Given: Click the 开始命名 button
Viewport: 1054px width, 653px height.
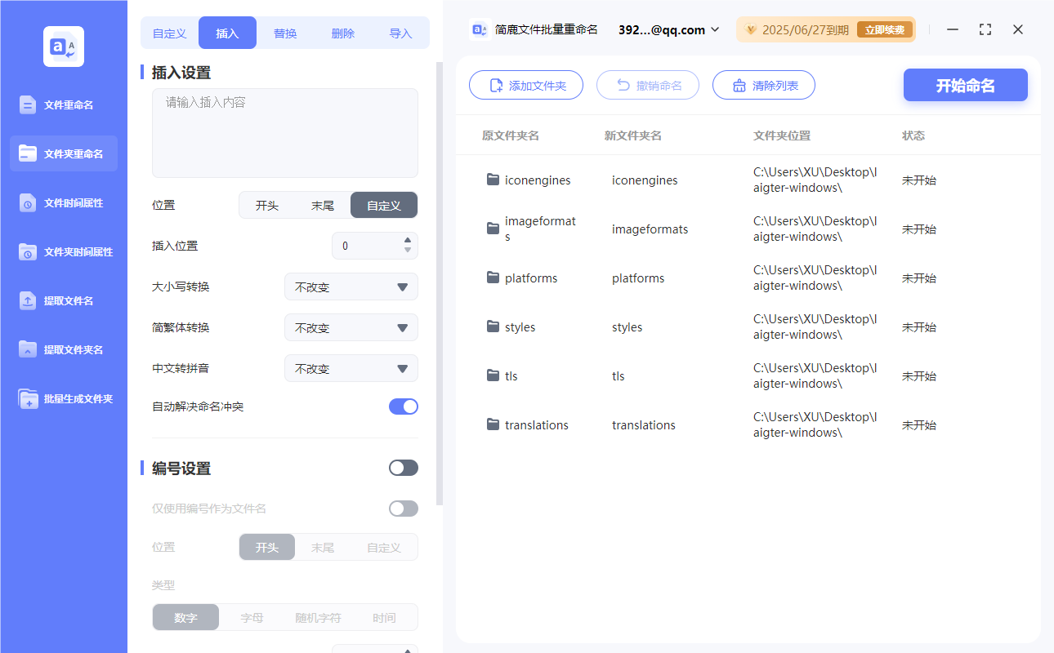Looking at the screenshot, I should [965, 85].
